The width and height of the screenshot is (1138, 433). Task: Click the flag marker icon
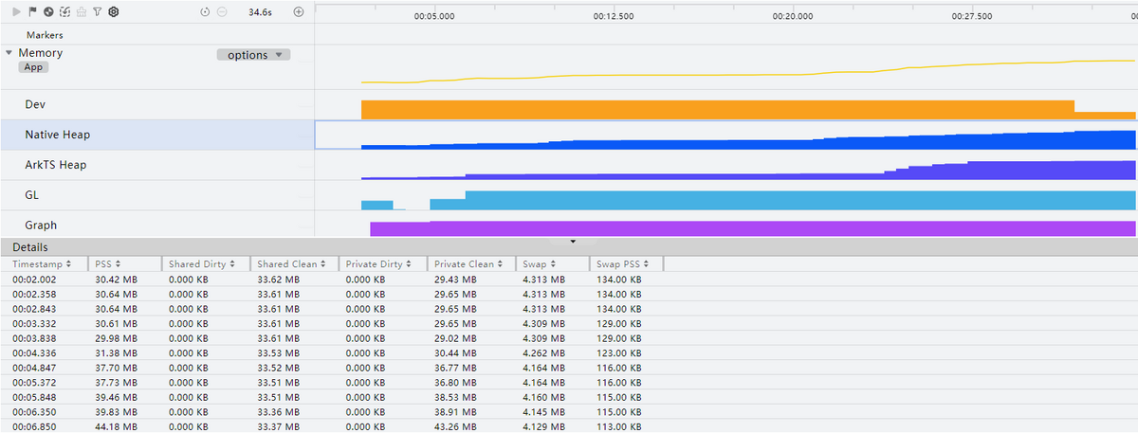tap(33, 12)
